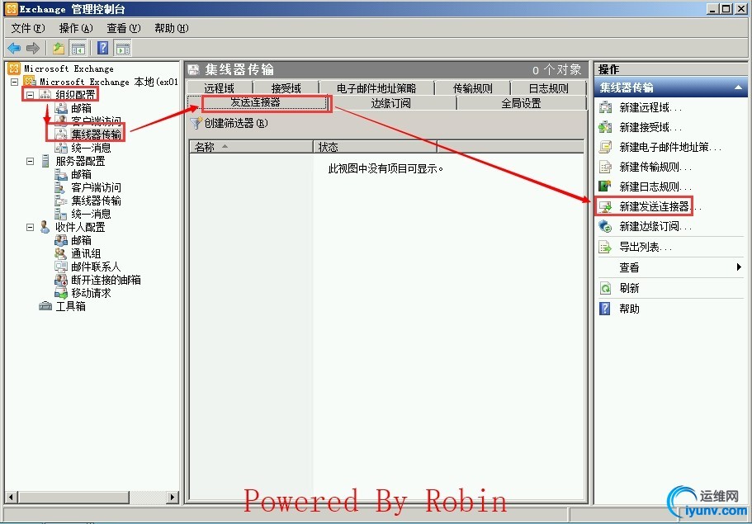Click the 通讯组 group icon

[61, 253]
